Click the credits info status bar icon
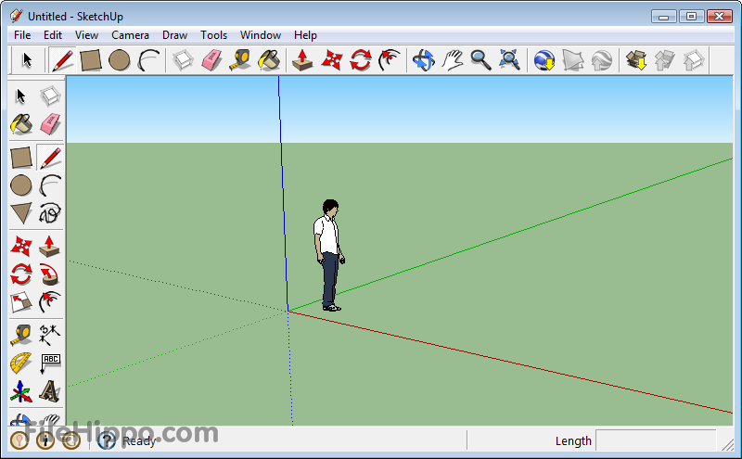The height and width of the screenshot is (459, 742). 45,440
